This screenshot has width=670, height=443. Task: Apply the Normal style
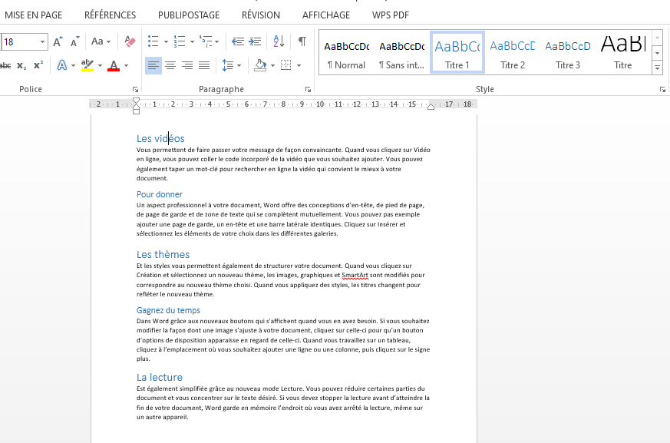[347, 53]
